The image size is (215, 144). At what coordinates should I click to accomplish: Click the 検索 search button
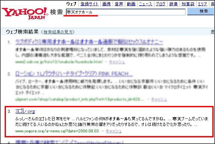click(201, 11)
